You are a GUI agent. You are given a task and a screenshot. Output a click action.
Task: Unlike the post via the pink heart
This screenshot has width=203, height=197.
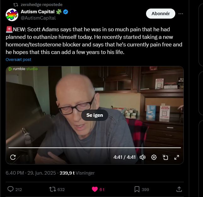pos(95,189)
